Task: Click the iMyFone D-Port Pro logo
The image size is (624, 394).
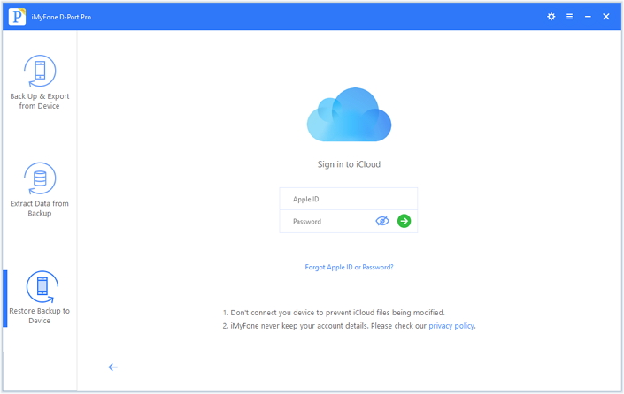Action: [x=17, y=17]
